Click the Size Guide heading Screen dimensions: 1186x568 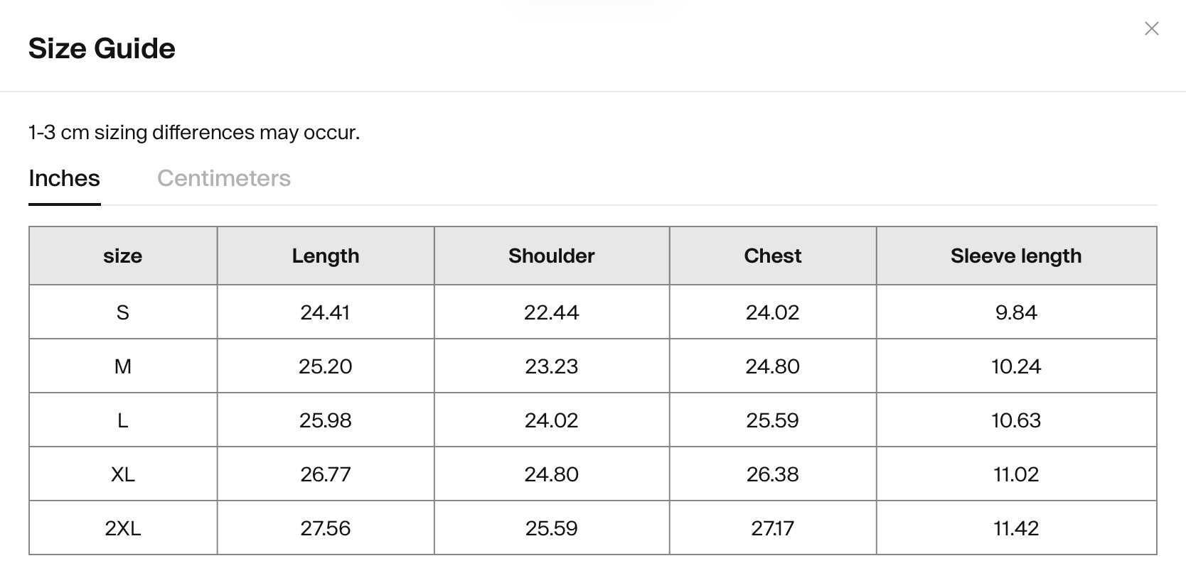tap(102, 48)
